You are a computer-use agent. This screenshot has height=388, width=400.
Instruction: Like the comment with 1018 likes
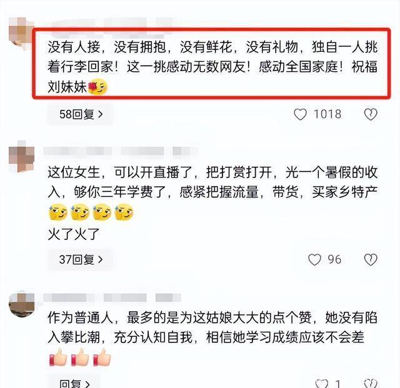(300, 114)
